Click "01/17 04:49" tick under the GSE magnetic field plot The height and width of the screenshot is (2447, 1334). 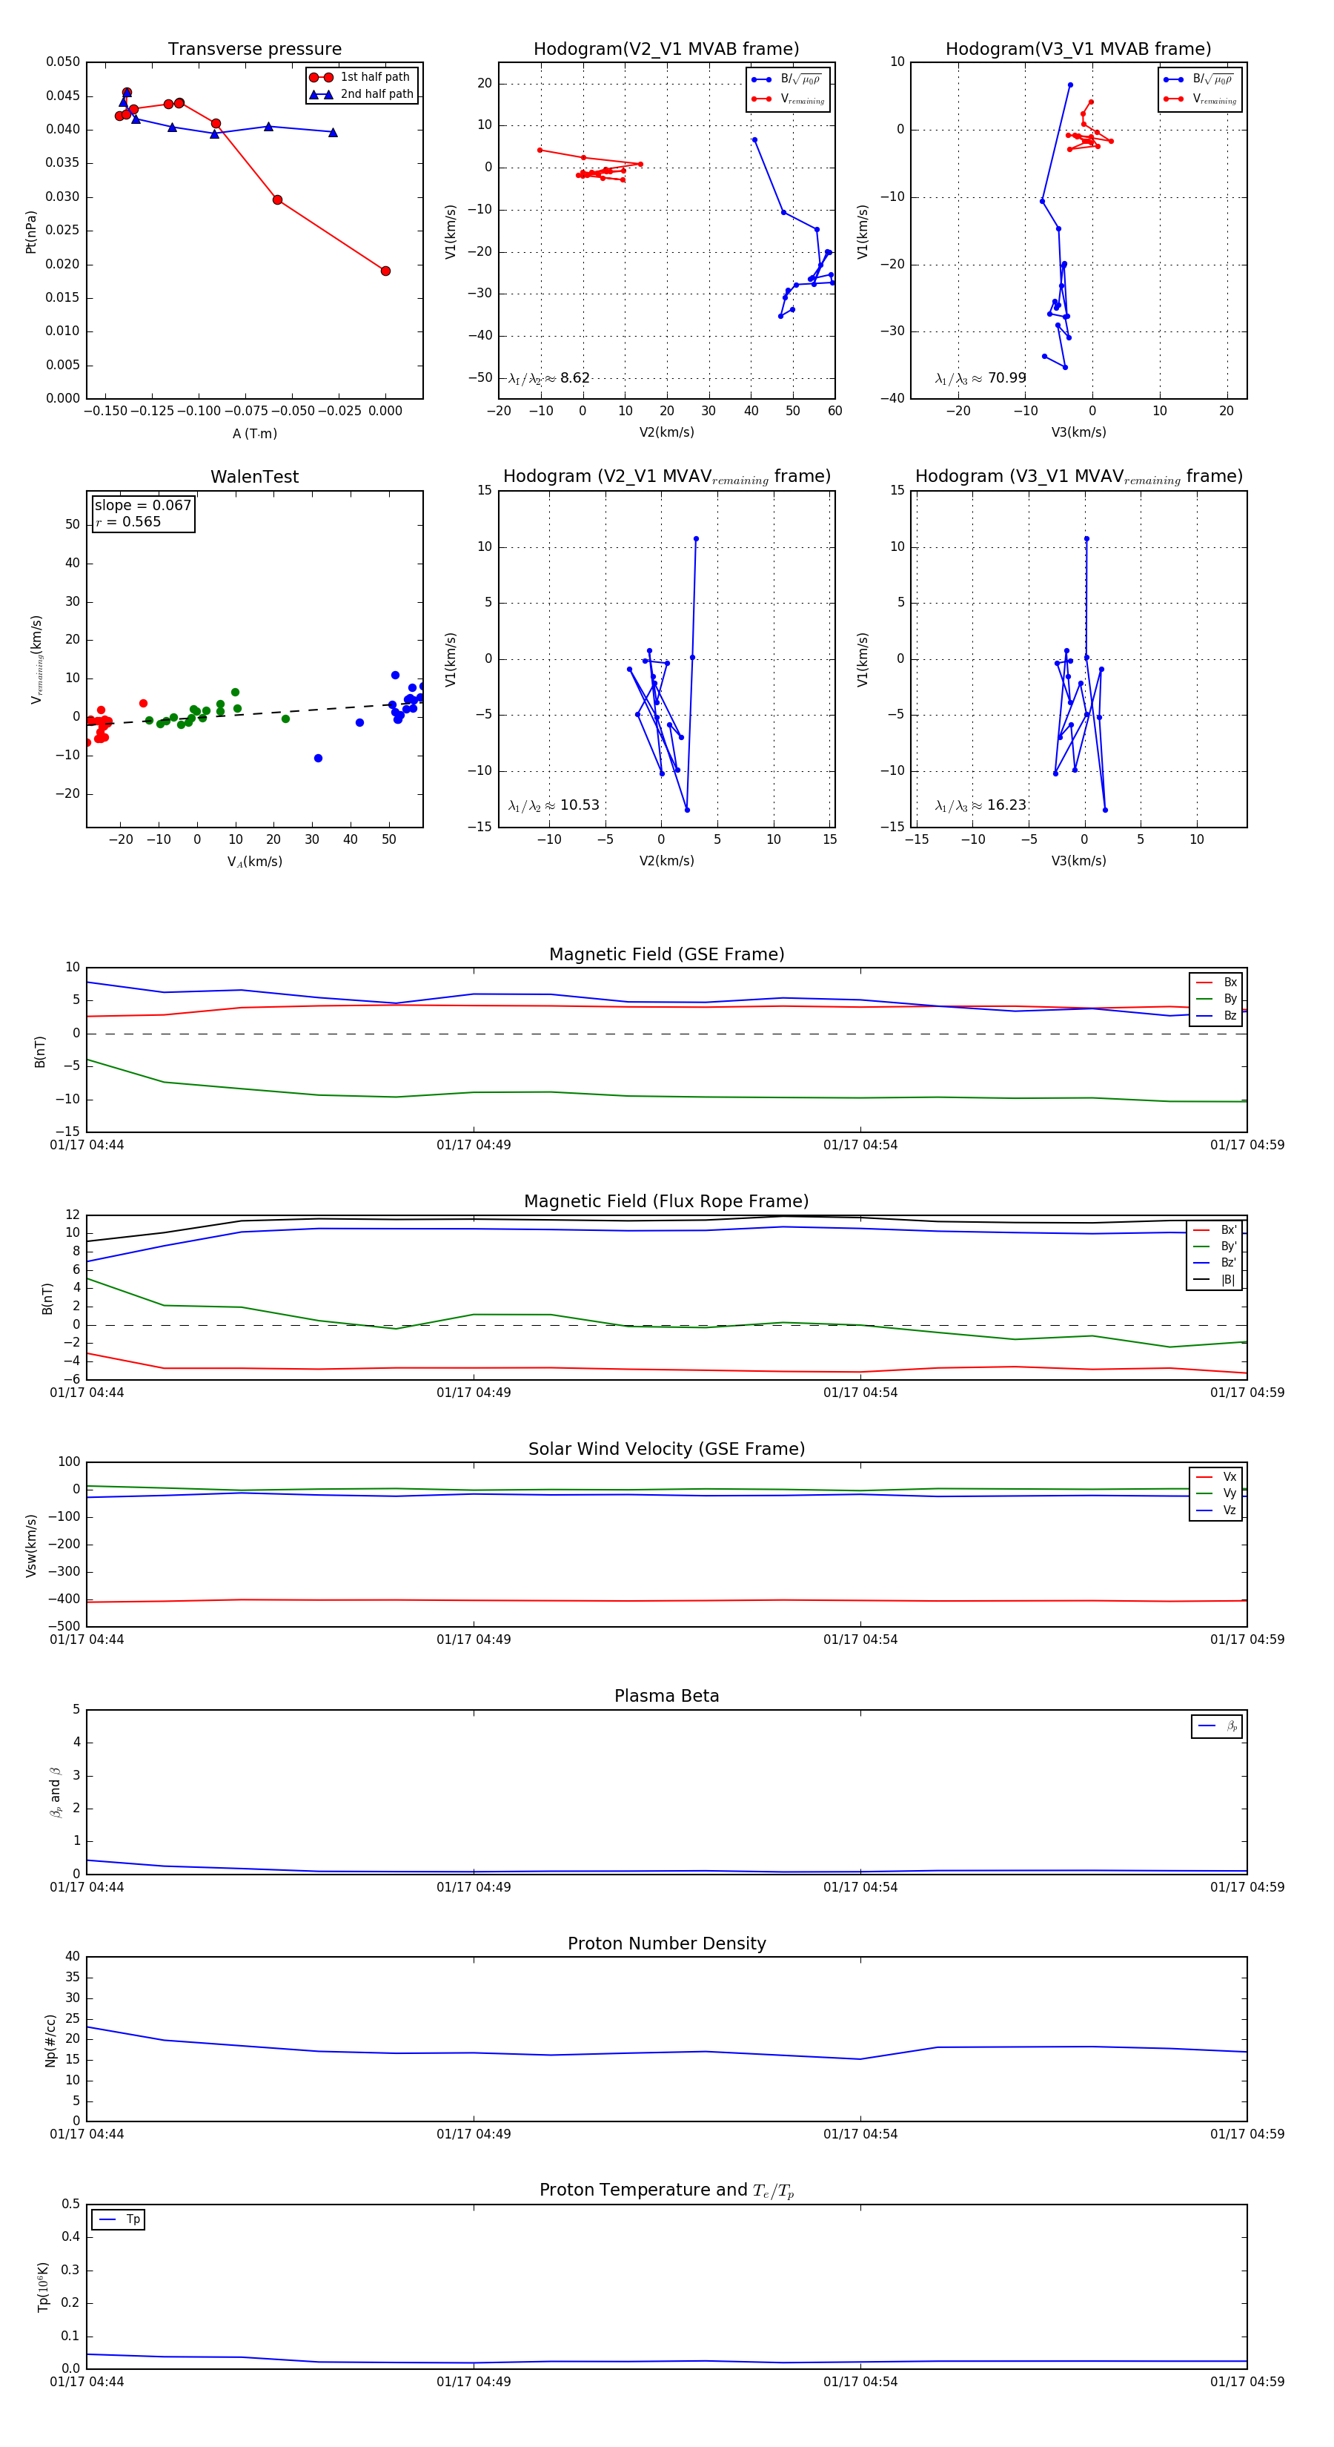pyautogui.click(x=474, y=1145)
